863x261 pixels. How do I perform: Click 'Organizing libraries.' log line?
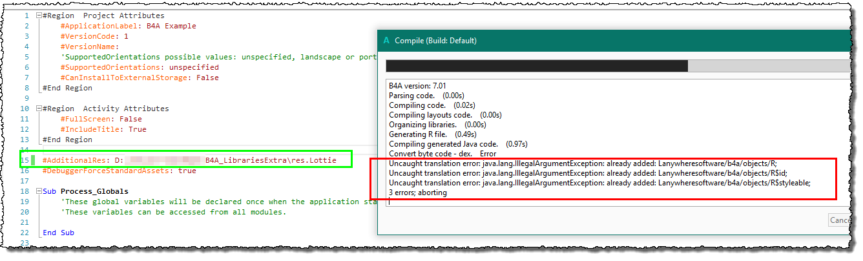tap(437, 124)
